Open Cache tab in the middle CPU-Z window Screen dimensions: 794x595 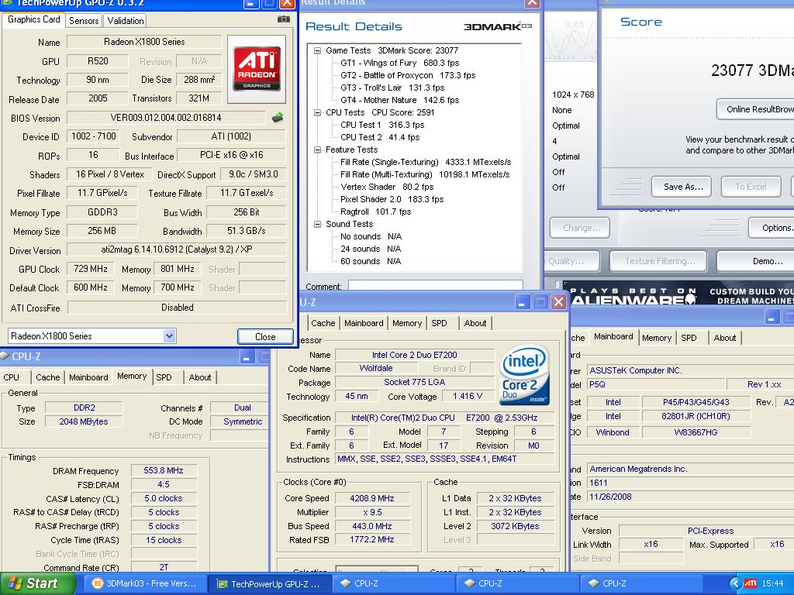[323, 323]
